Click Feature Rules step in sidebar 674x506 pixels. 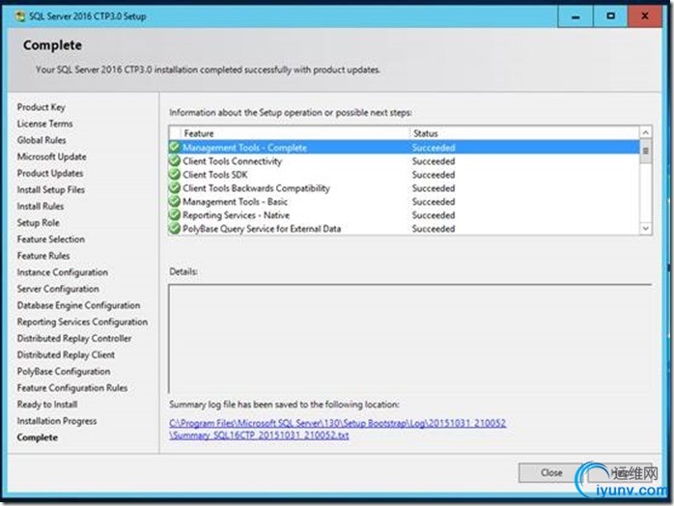coord(43,256)
